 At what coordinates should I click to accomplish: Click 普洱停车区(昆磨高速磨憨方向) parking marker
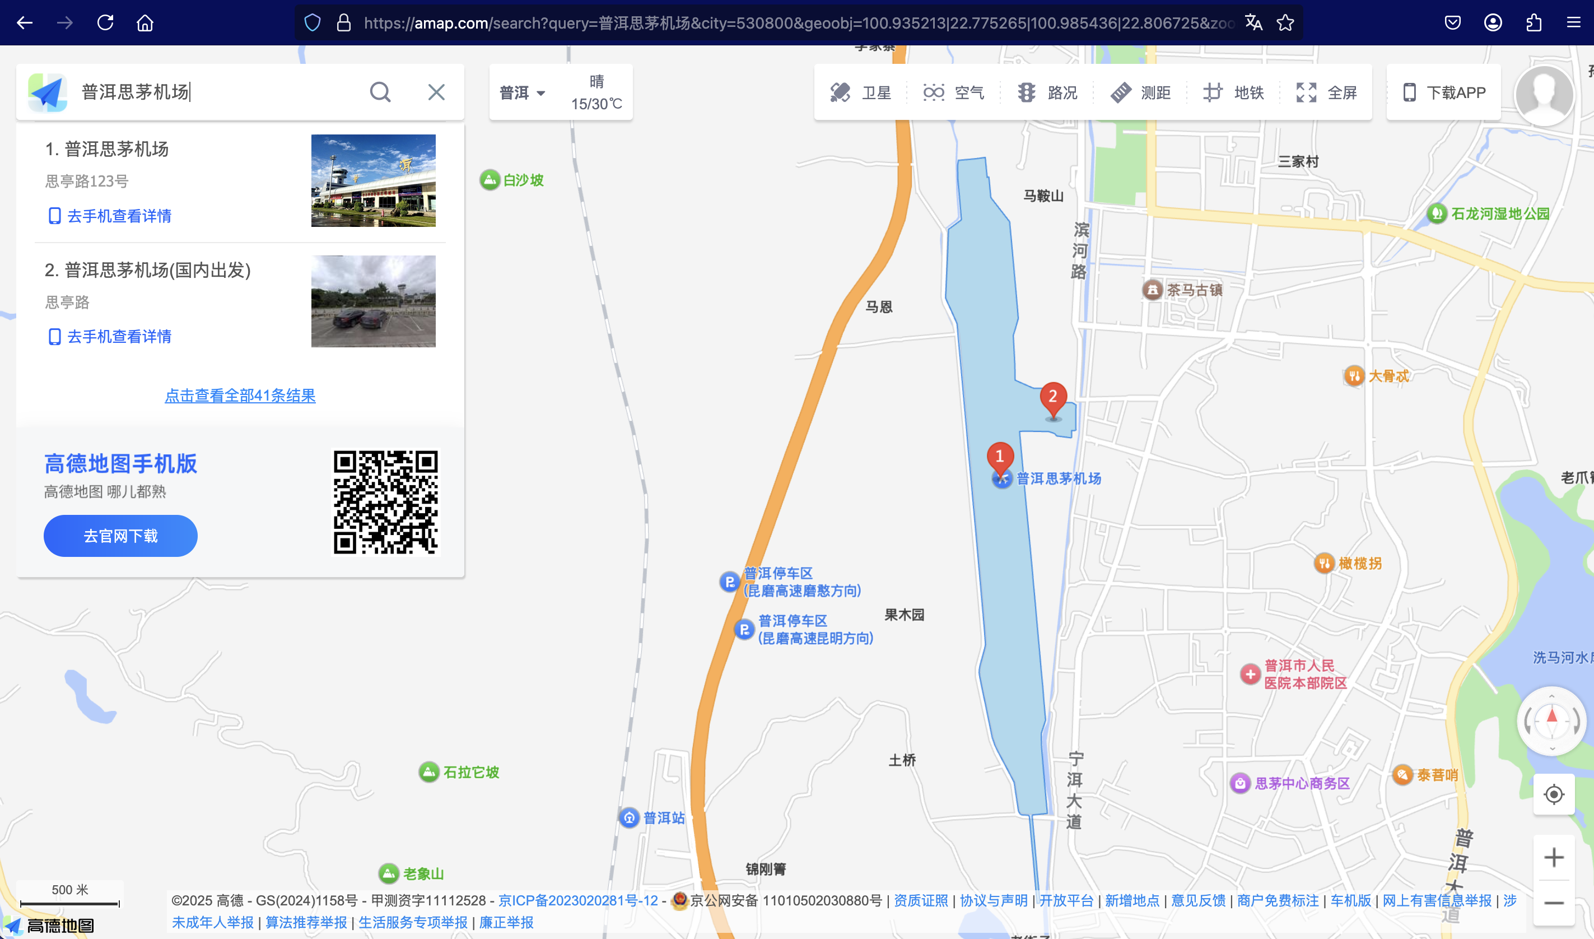point(729,582)
